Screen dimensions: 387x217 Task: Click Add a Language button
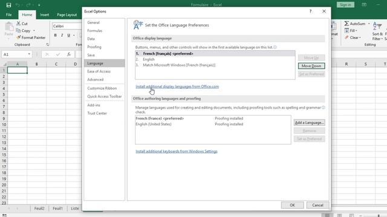[x=309, y=122]
